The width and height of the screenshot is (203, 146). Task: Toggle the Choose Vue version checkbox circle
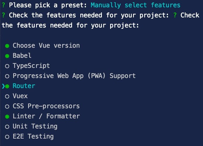[7, 46]
